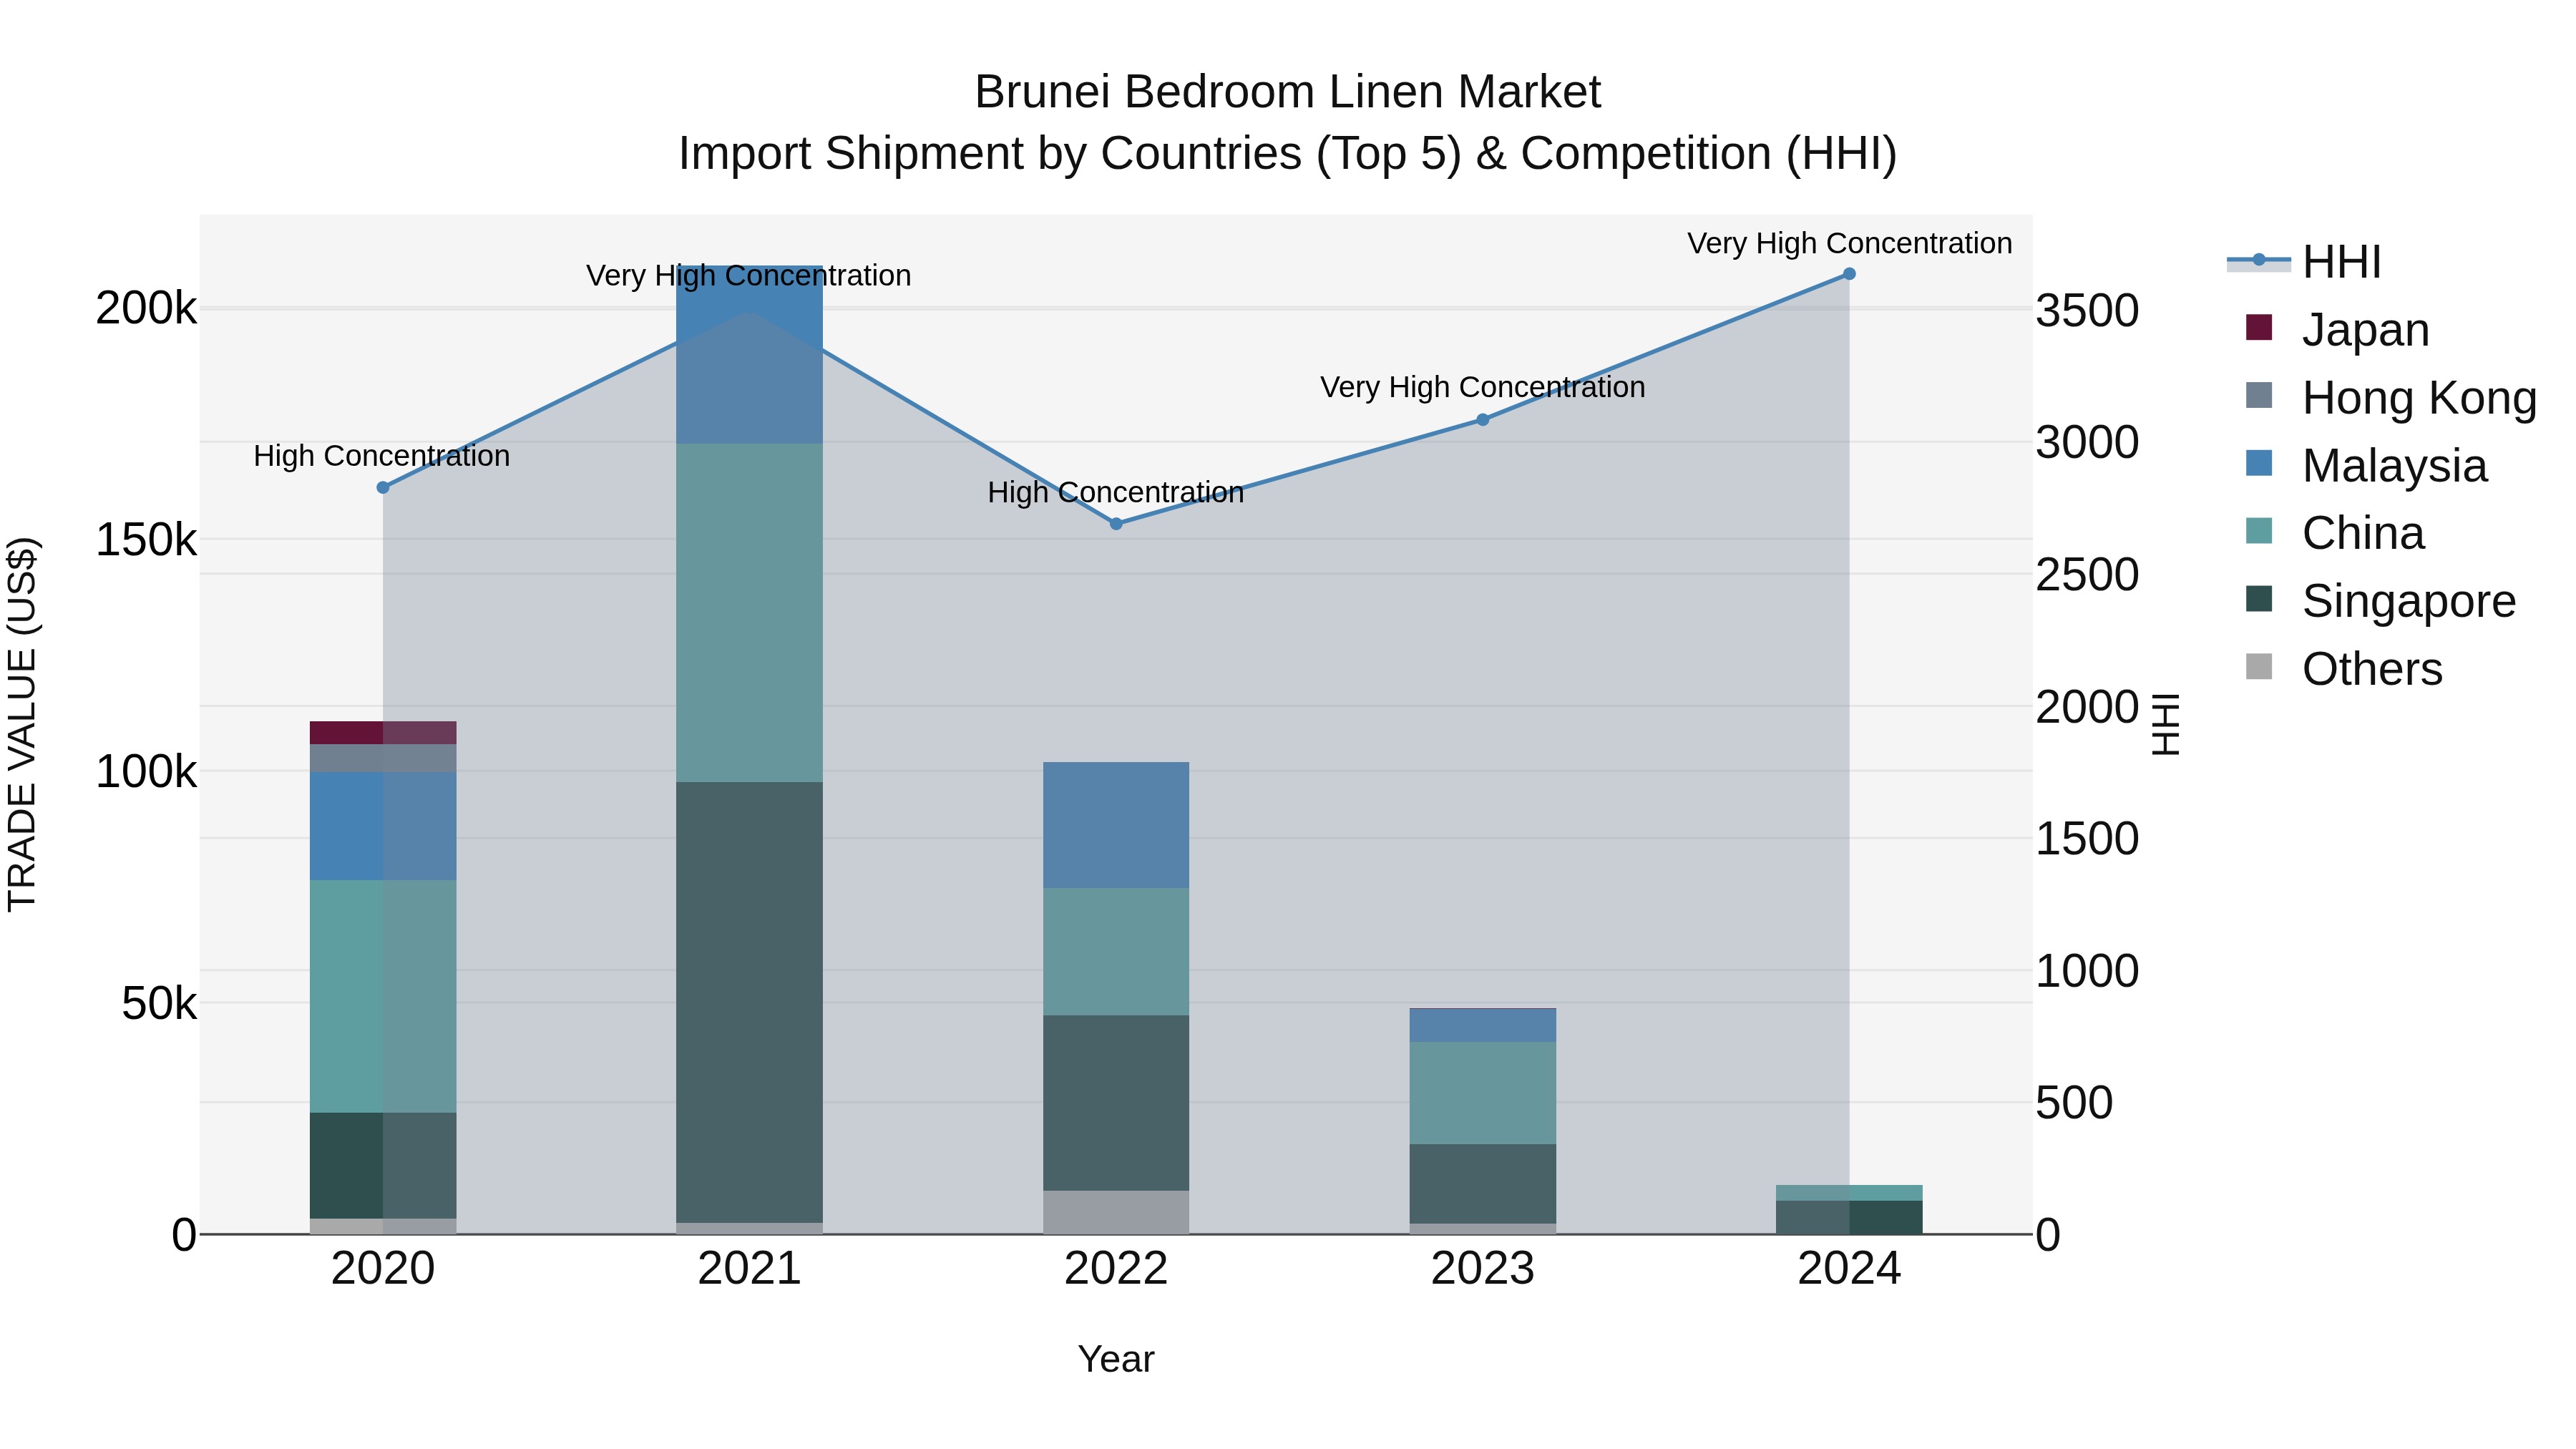Image resolution: width=2576 pixels, height=1449 pixels.
Task: Click the 50k y-axis tick label
Action: click(160, 1003)
